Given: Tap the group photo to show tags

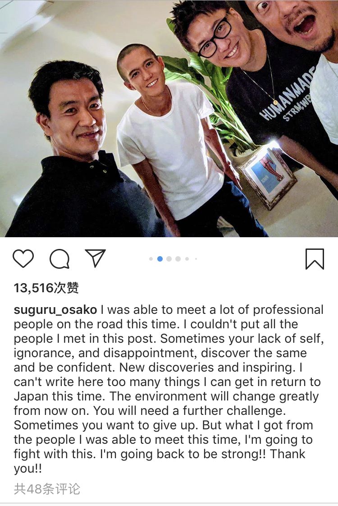Looking at the screenshot, I should [x=169, y=119].
